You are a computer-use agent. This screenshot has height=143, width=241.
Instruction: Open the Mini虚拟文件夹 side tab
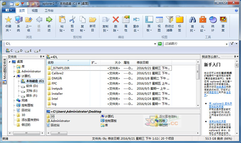[5, 70]
